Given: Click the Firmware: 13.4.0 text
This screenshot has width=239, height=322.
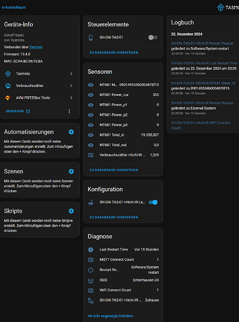Looking at the screenshot, I should click(x=17, y=54).
